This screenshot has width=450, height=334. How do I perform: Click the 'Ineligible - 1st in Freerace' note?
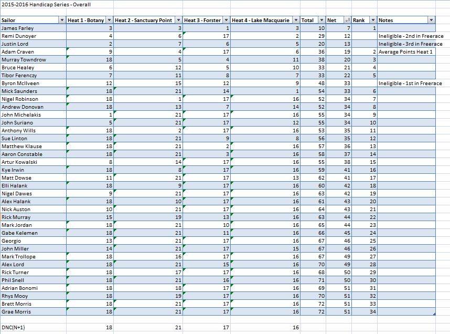[410, 83]
